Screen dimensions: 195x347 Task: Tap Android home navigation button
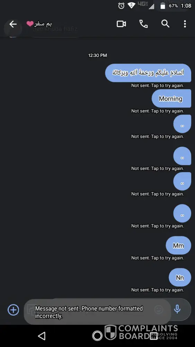[97, 336]
